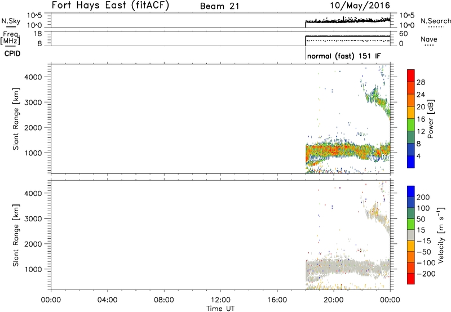Click the light green Power segment between 12 and 16
451x312 pixels.
(411, 124)
